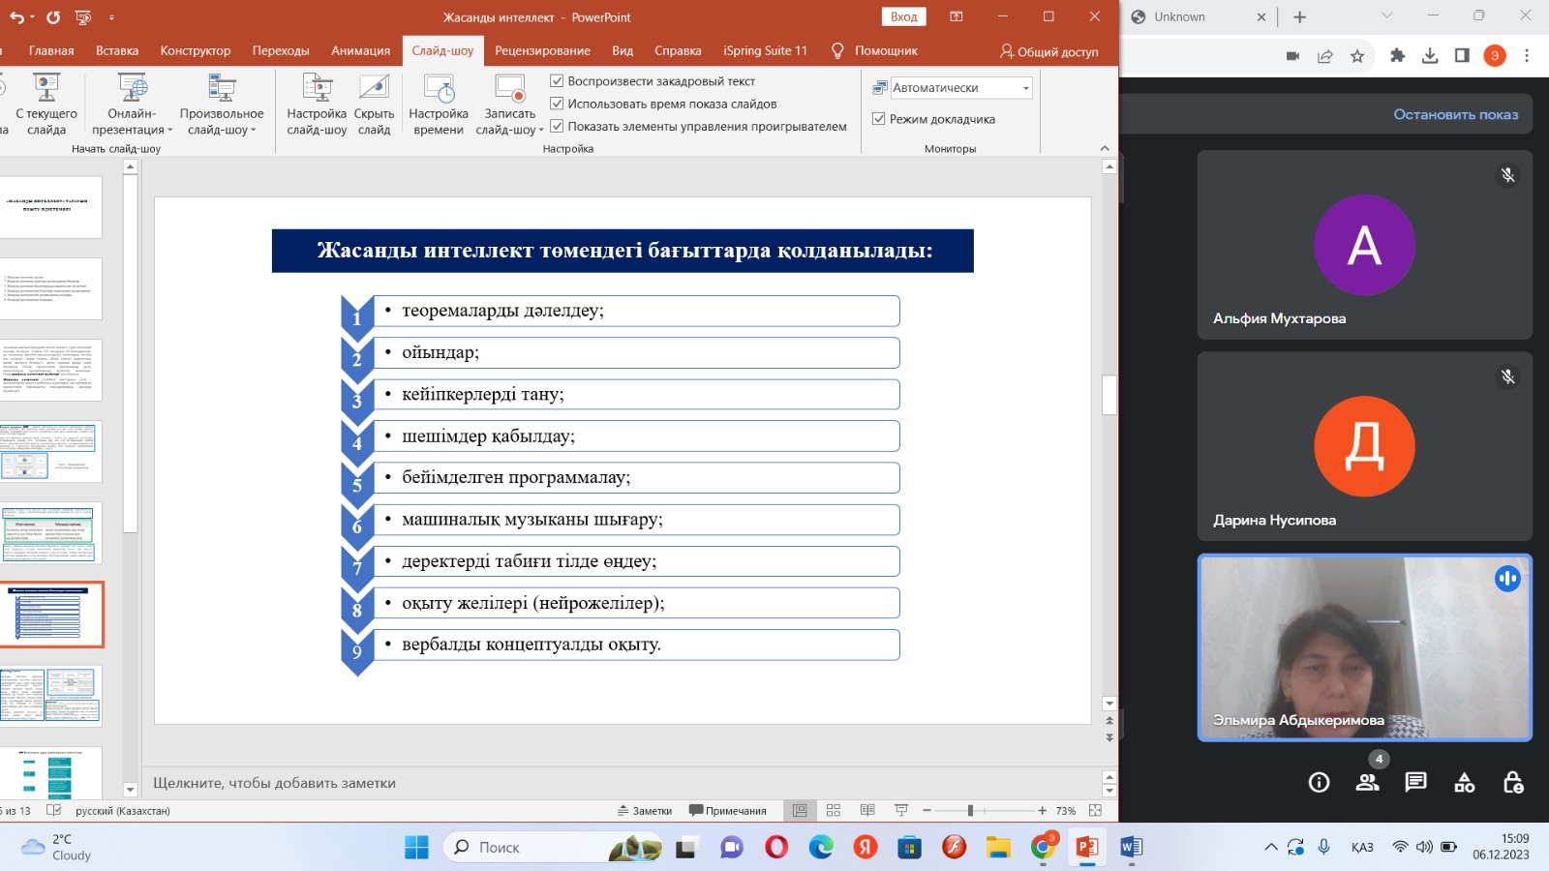Click the Hide Slide icon
The image size is (1549, 871).
(374, 105)
